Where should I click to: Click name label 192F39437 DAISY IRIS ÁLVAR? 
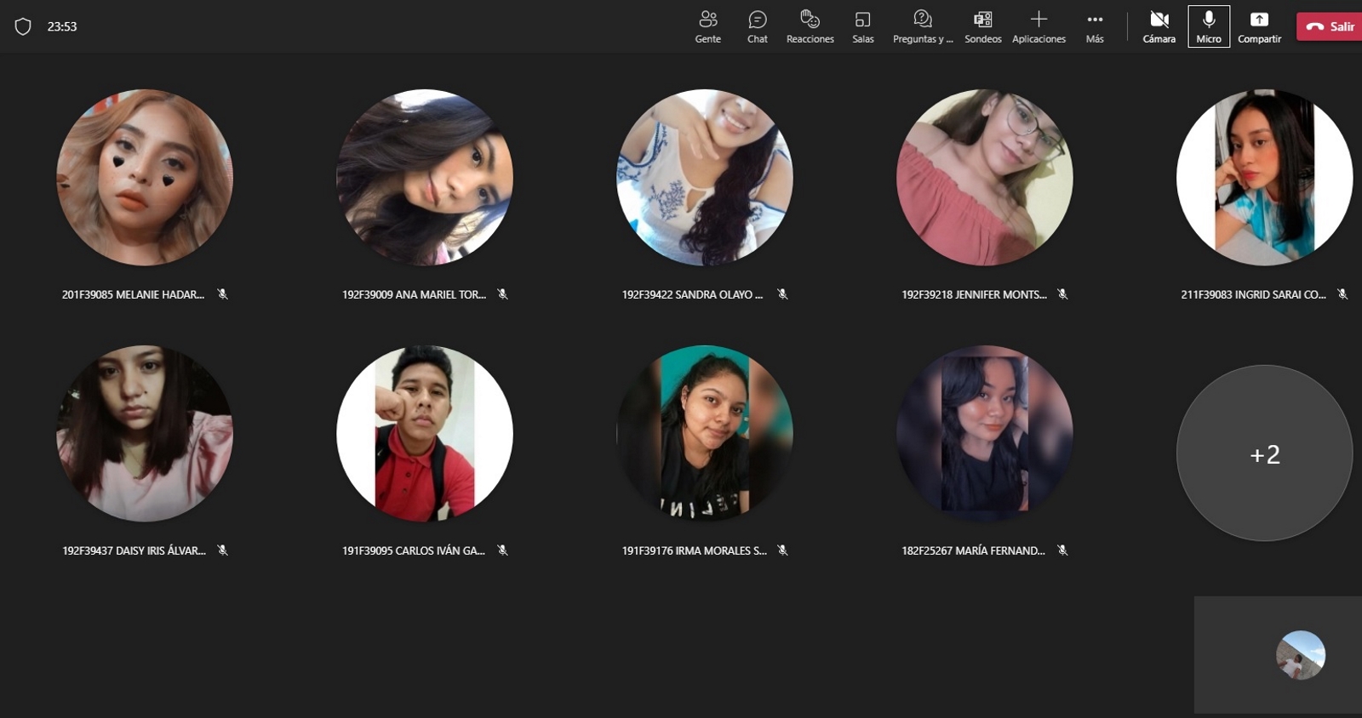134,551
